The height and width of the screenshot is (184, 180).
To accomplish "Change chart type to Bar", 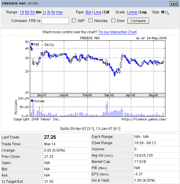I will tap(89, 12).
